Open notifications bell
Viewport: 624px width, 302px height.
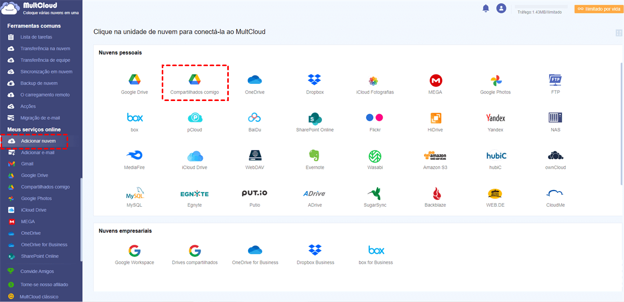click(x=486, y=8)
